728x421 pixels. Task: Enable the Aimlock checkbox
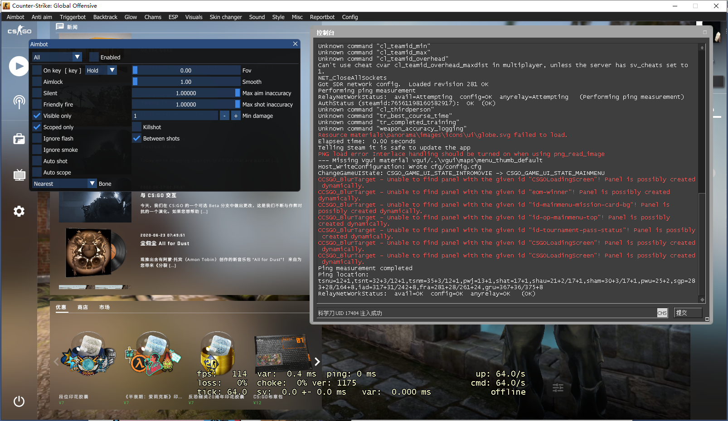[x=37, y=82]
